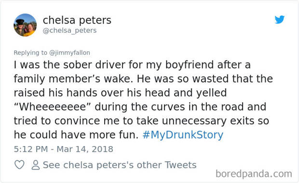Click the person silhouette icon
Image resolution: width=299 pixels, height=183 pixels.
pos(36,165)
